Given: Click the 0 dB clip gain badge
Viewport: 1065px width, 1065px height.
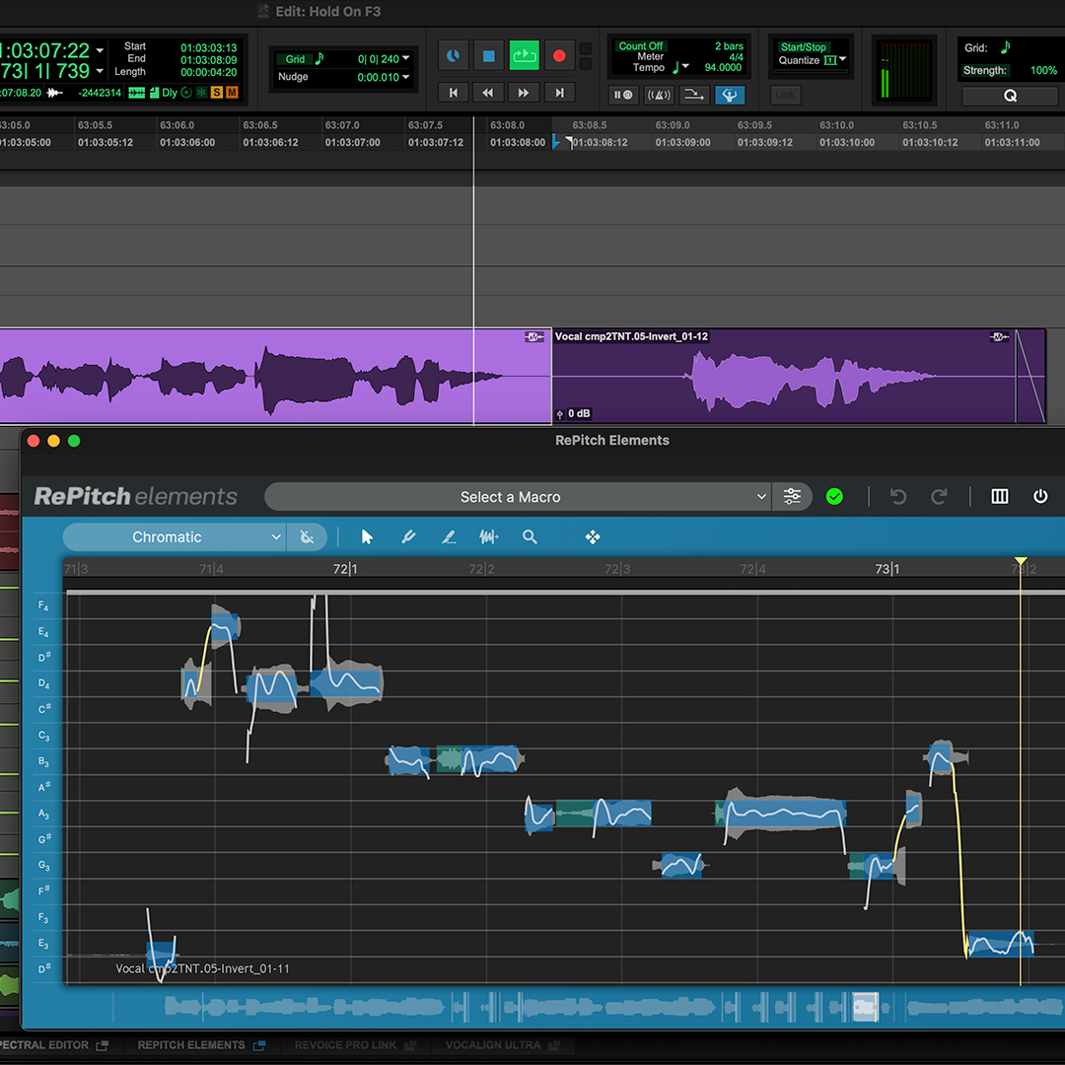Looking at the screenshot, I should (x=575, y=413).
